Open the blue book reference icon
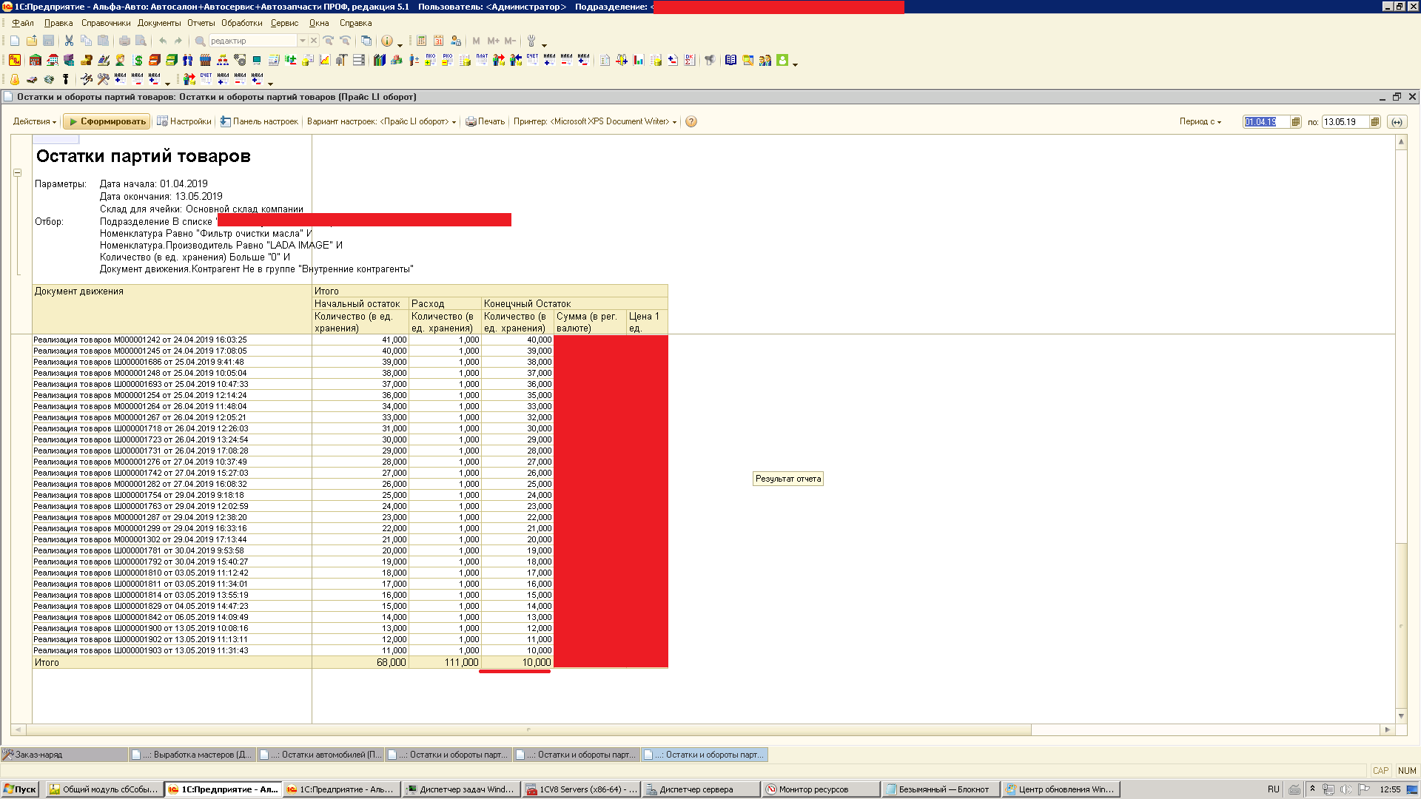Viewport: 1421px width, 799px height. [730, 60]
